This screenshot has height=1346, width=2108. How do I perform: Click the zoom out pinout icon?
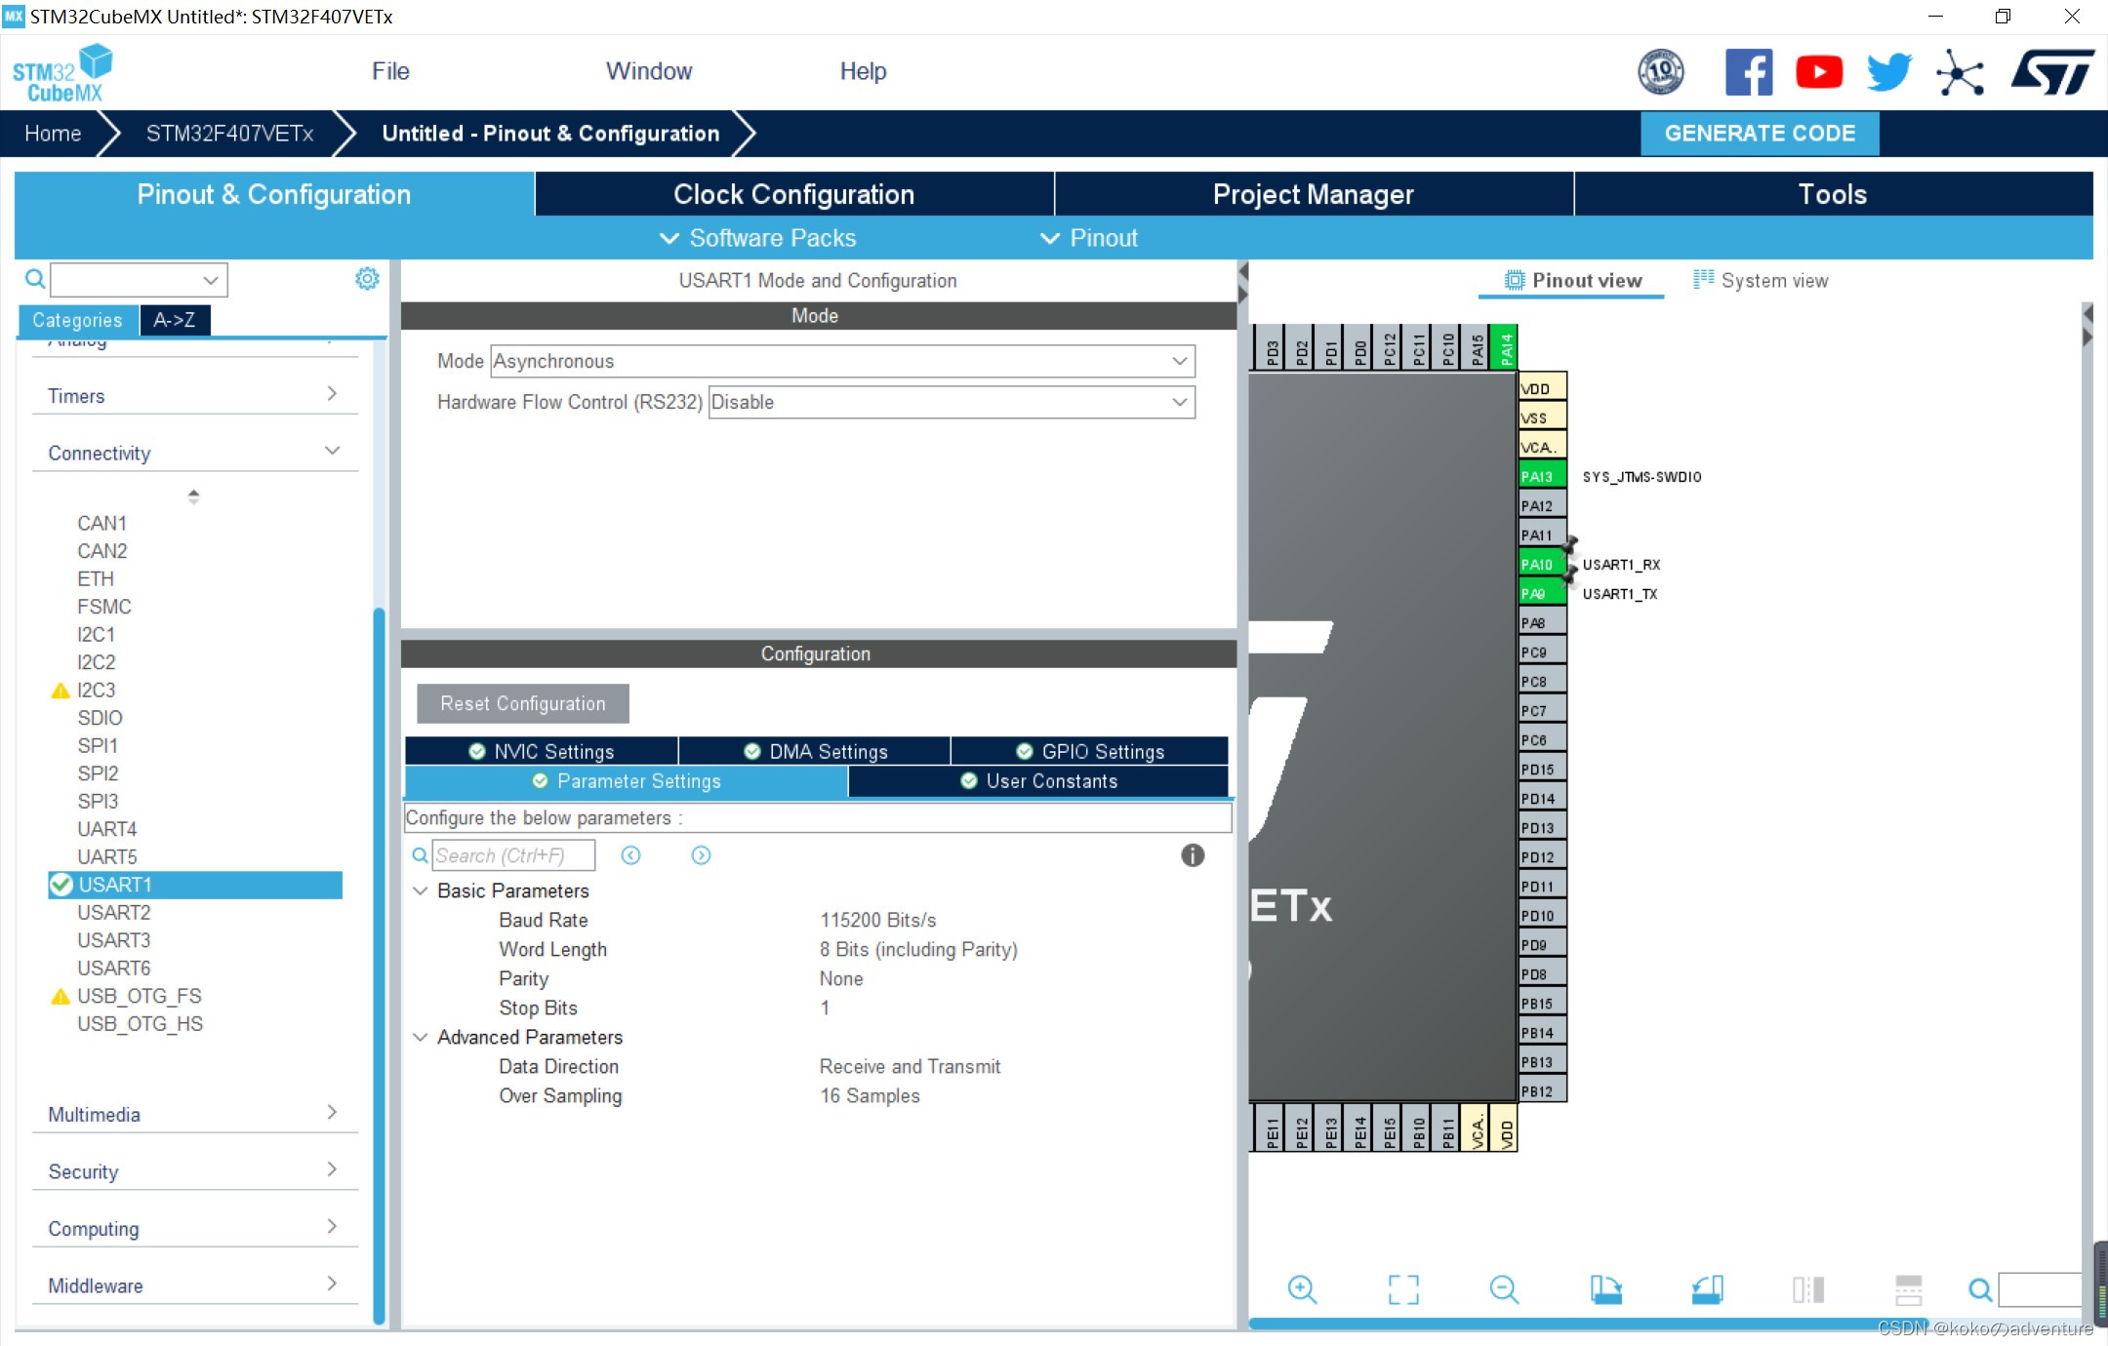pos(1504,1289)
